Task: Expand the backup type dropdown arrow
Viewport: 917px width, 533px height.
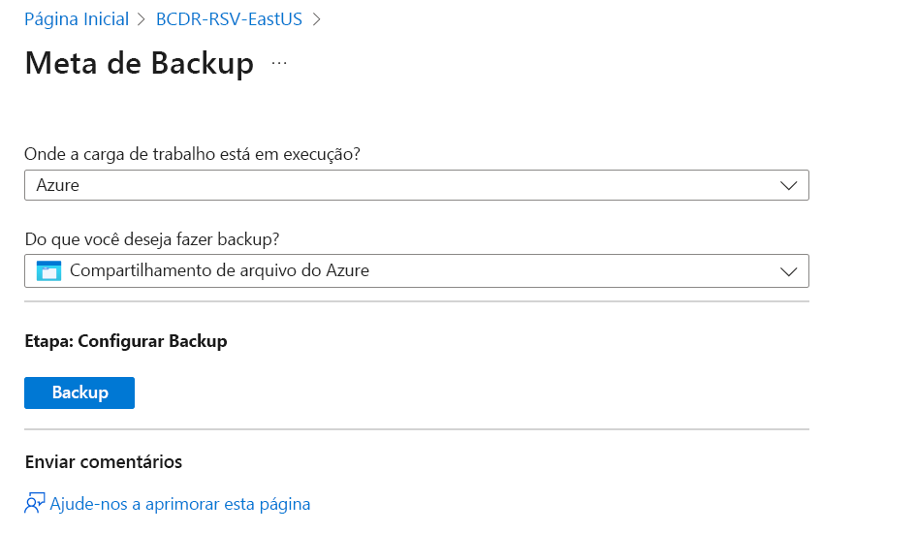Action: pyautogui.click(x=788, y=272)
